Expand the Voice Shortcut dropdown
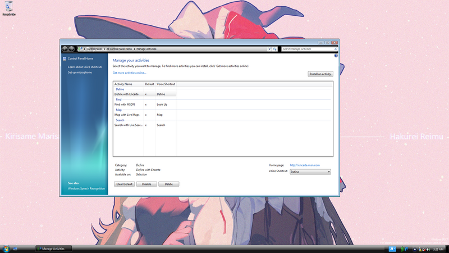Viewport: 449px width, 253px height. (x=328, y=171)
